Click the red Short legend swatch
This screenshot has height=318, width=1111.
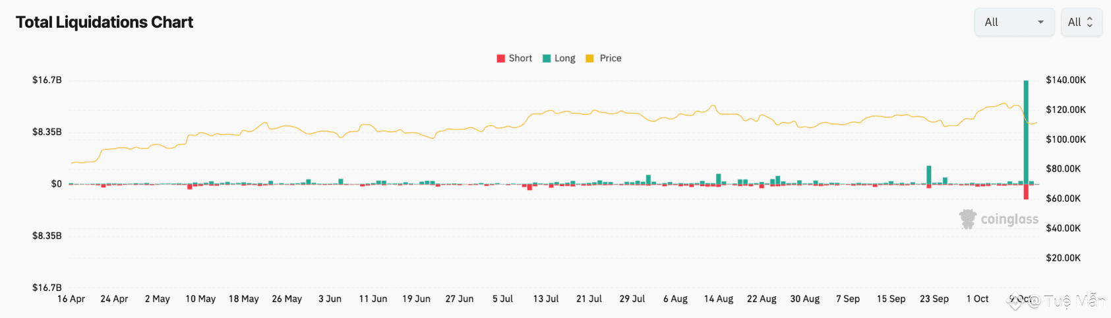tap(500, 58)
